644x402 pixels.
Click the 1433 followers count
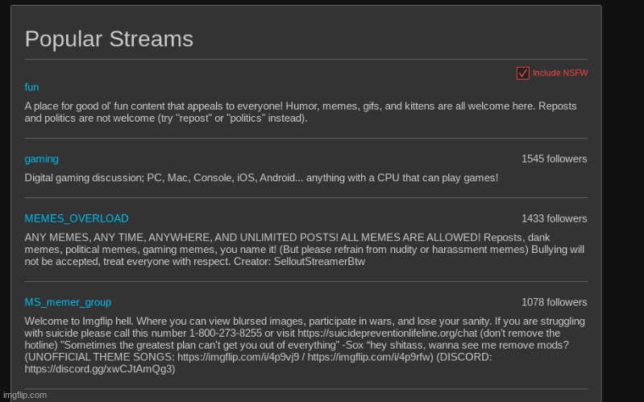pos(554,218)
